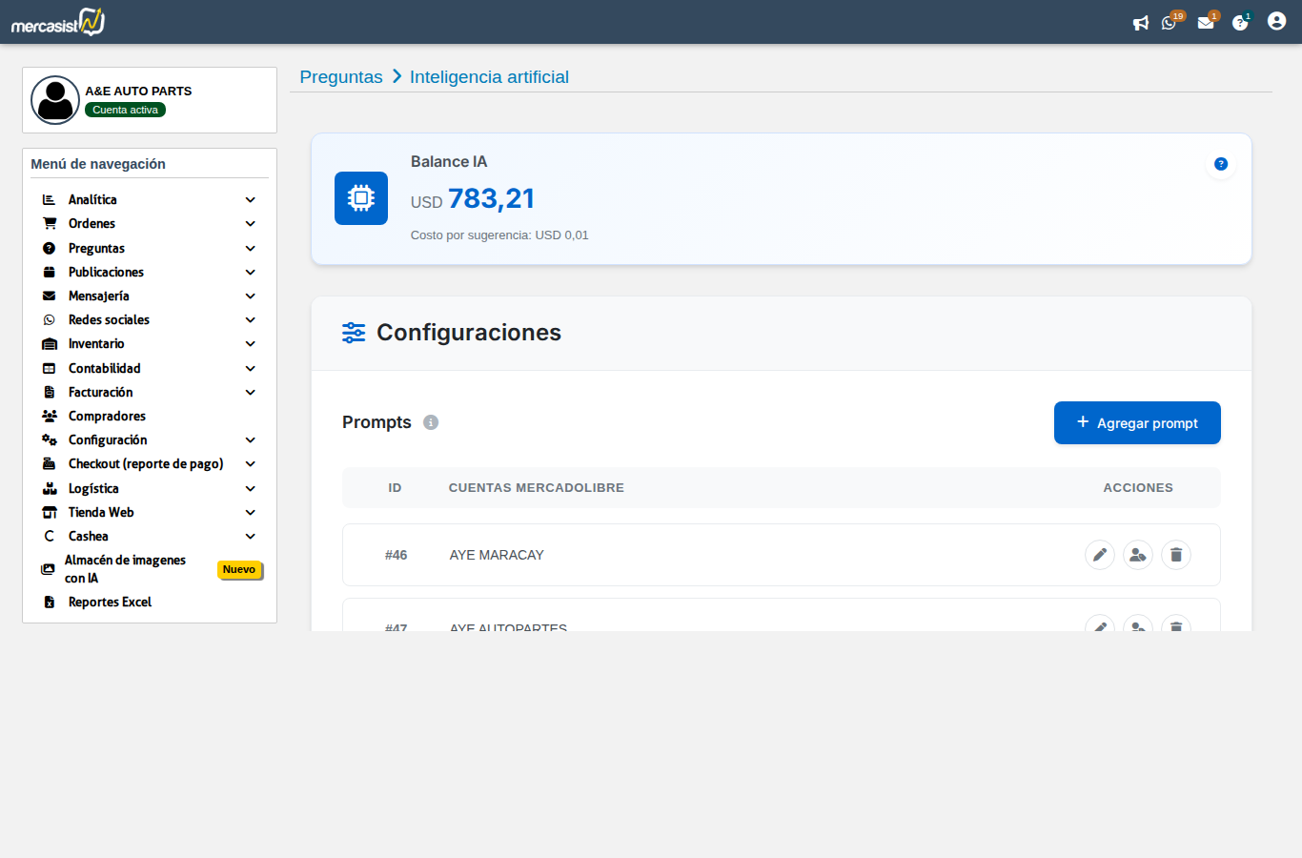Click the Balance IA help question icon
1302x858 pixels.
click(x=1220, y=164)
